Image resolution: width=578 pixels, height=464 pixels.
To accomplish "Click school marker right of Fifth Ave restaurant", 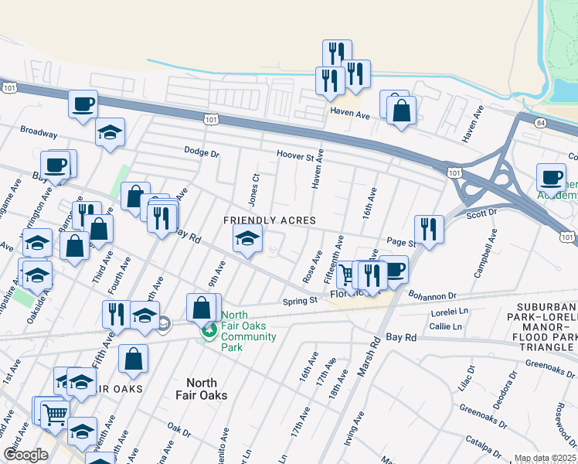I will pos(144,316).
